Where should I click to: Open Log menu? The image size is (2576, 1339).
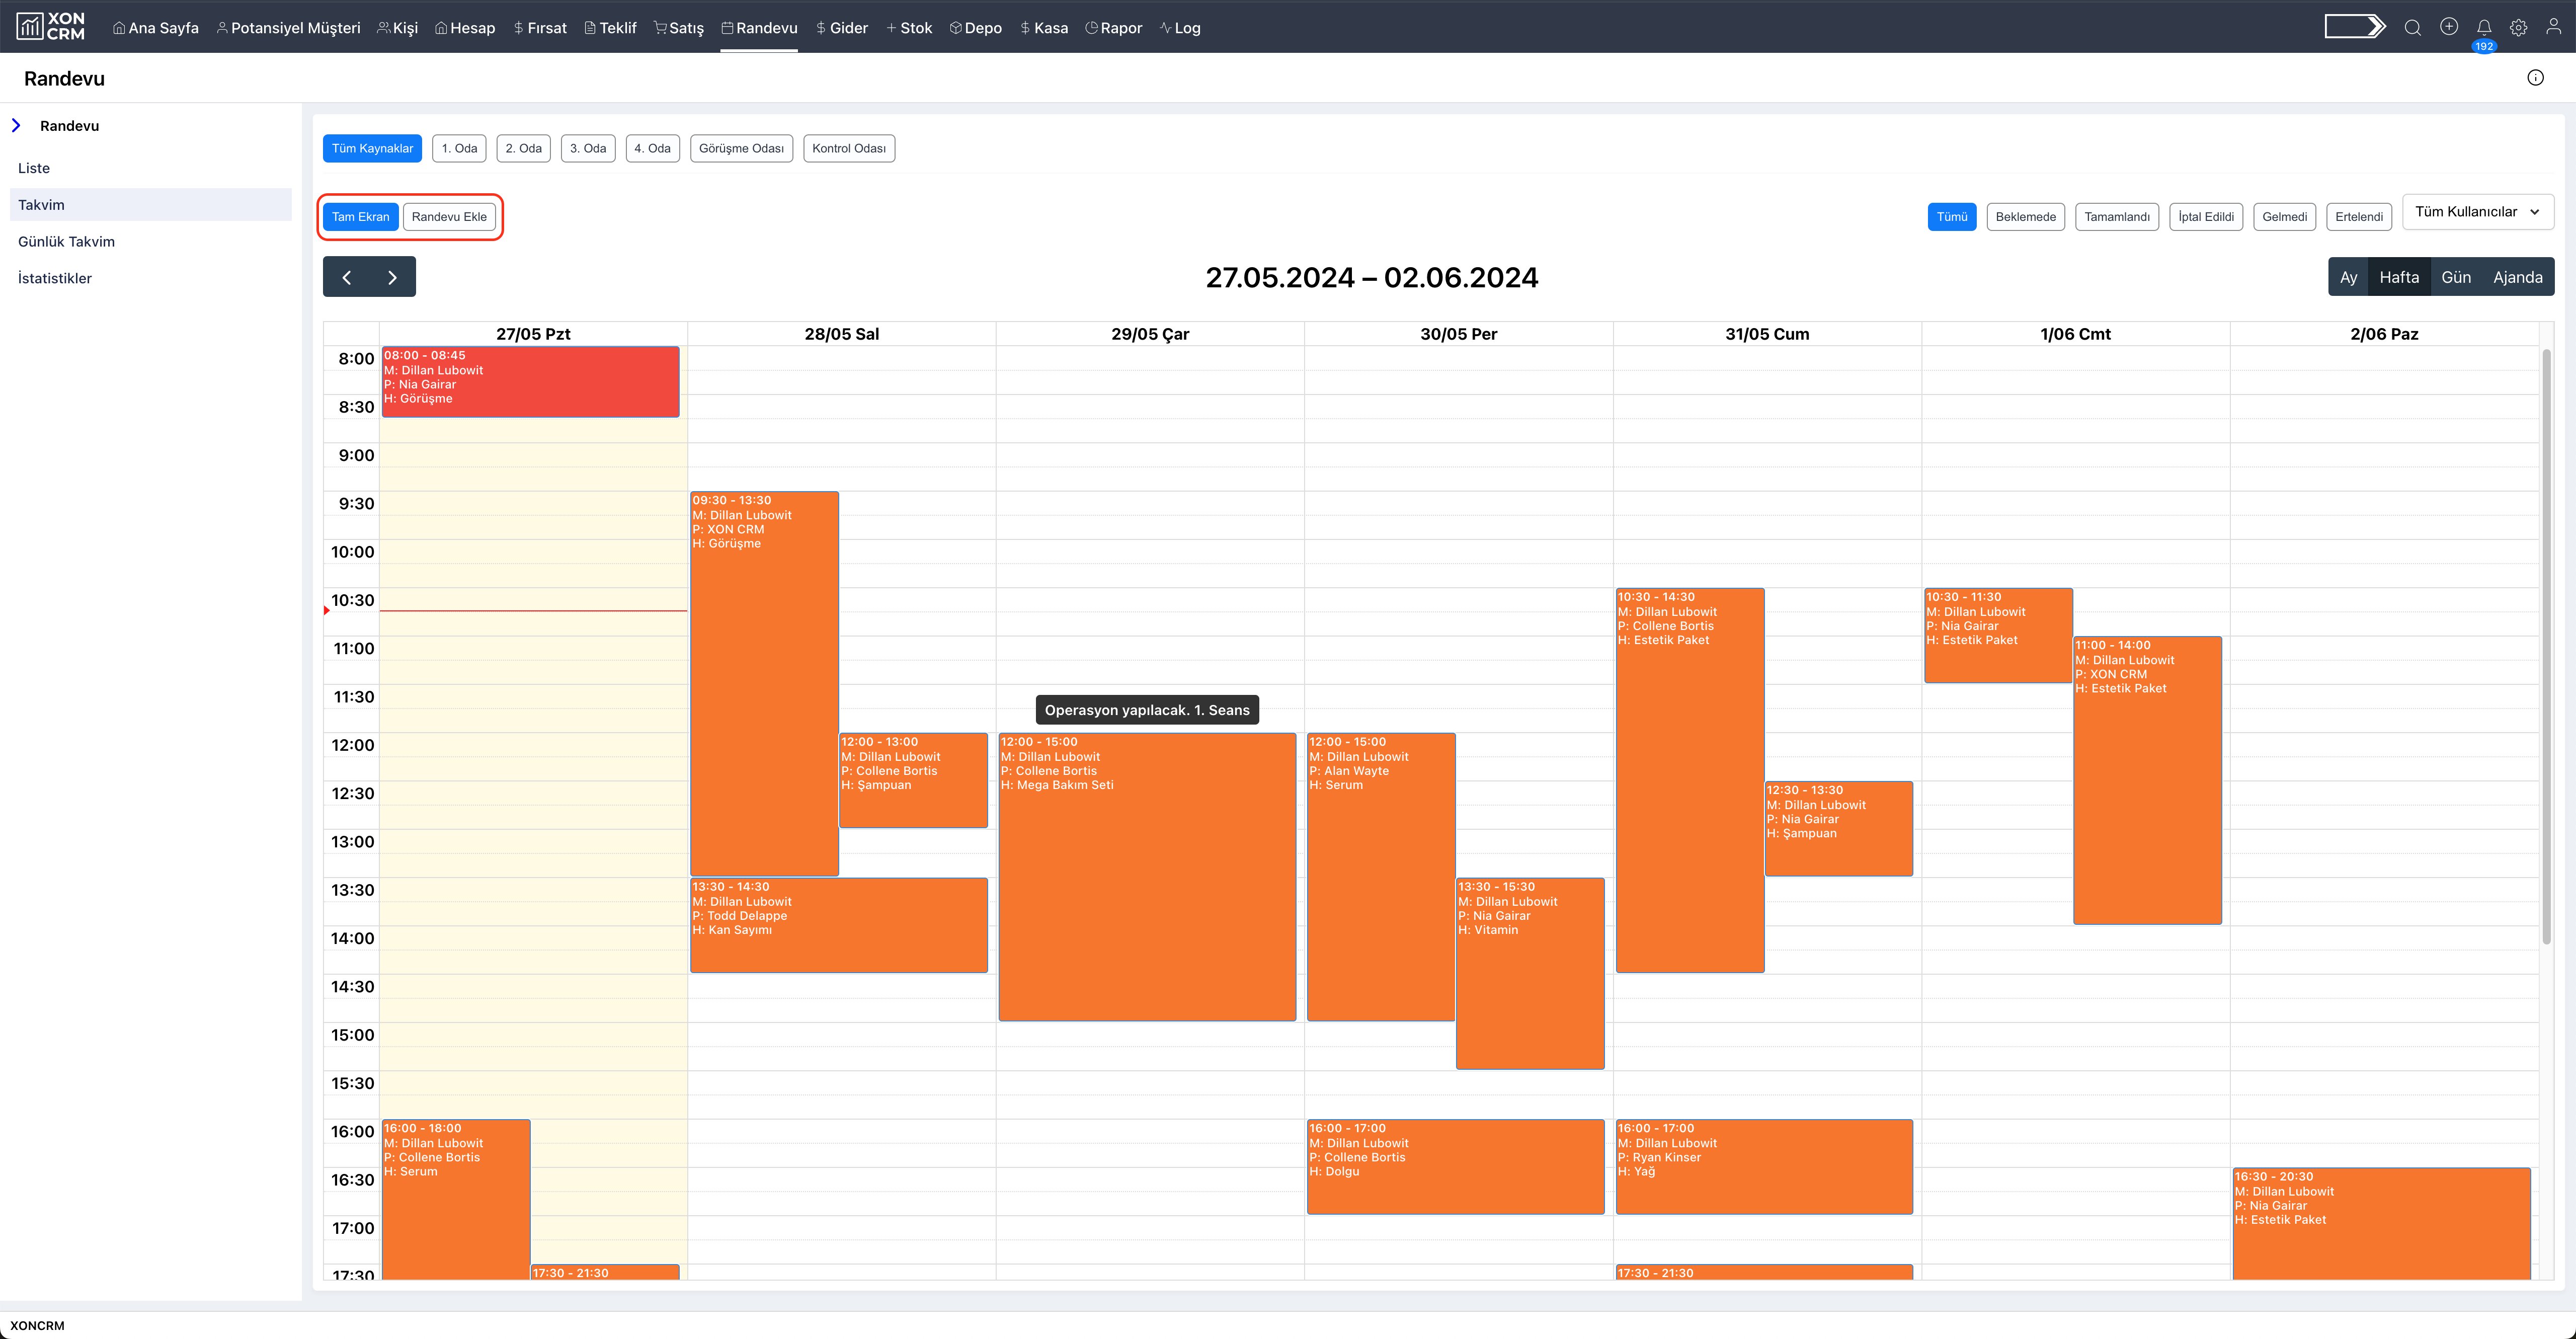pos(1179,28)
